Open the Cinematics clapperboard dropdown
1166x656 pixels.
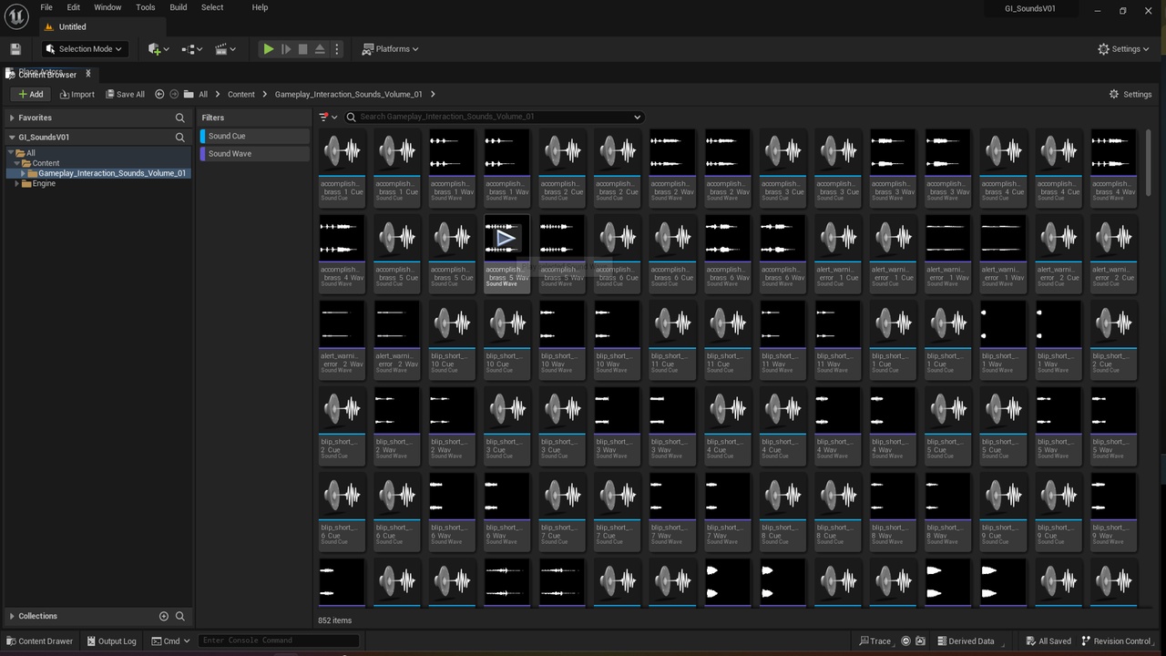[x=225, y=49]
